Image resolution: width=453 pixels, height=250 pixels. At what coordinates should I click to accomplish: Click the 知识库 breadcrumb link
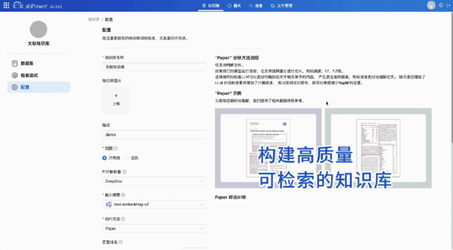[94, 19]
